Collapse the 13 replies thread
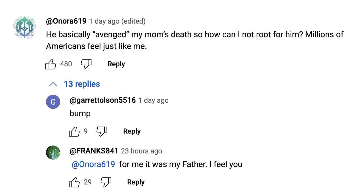Image resolution: width=355 pixels, height=196 pixels. [74, 84]
